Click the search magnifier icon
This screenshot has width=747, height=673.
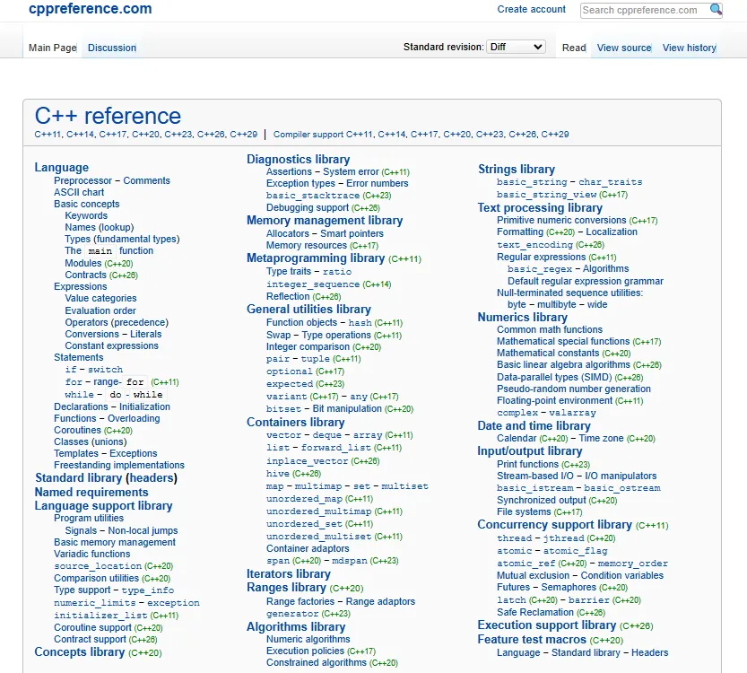pyautogui.click(x=716, y=9)
